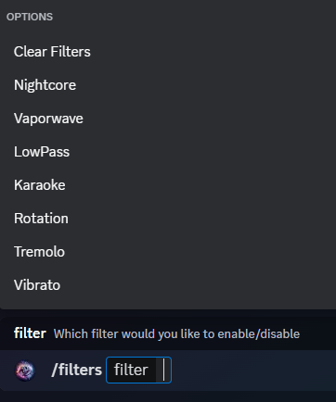
Task: Select the Clear Filters option
Action: 52,52
